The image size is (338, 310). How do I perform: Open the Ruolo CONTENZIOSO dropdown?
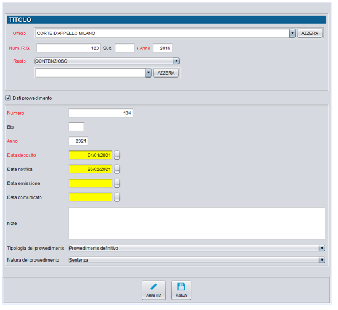click(x=107, y=61)
